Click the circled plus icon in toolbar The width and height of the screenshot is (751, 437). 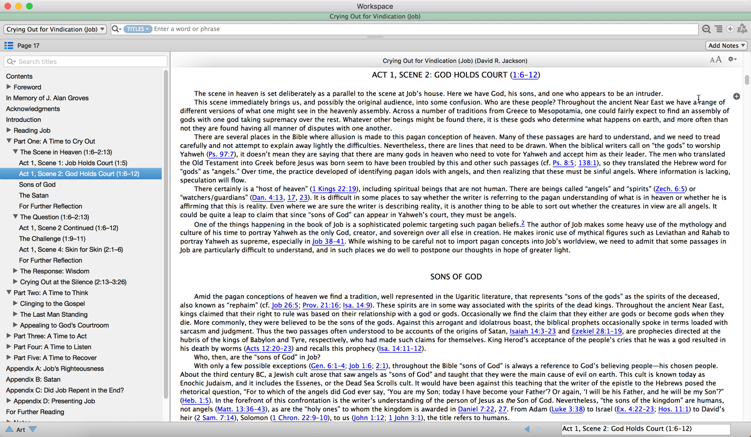[730, 29]
